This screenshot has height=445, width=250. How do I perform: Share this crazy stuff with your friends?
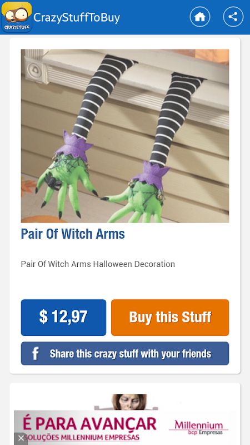tap(125, 353)
